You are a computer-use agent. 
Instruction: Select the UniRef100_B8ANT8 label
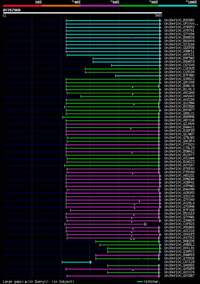click(x=179, y=62)
